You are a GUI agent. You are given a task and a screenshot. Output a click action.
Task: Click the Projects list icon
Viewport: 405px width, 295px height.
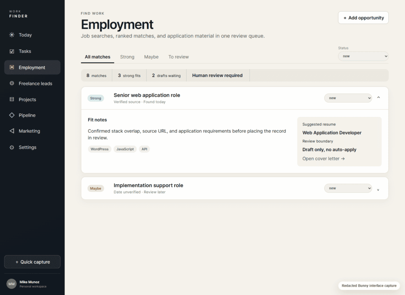12,99
